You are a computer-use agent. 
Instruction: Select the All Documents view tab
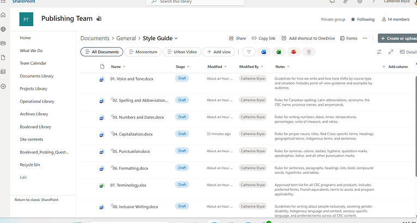(x=102, y=52)
